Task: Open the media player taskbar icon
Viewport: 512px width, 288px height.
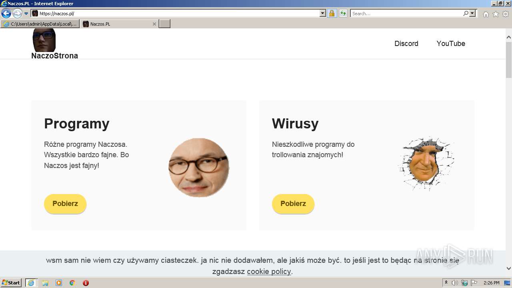Action: pyautogui.click(x=59, y=283)
